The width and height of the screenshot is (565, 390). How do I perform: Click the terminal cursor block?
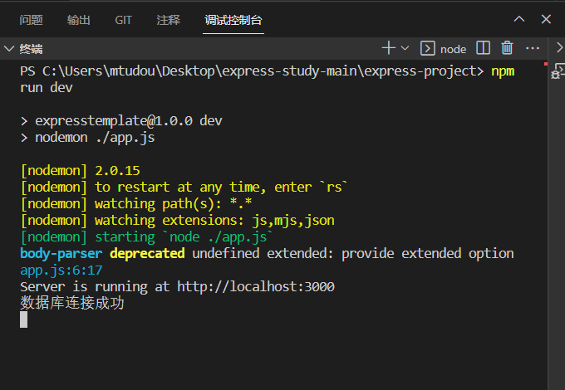(24, 319)
